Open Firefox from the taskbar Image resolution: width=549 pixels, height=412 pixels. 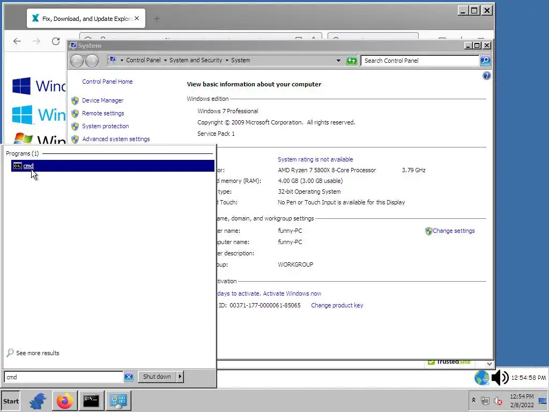point(65,401)
